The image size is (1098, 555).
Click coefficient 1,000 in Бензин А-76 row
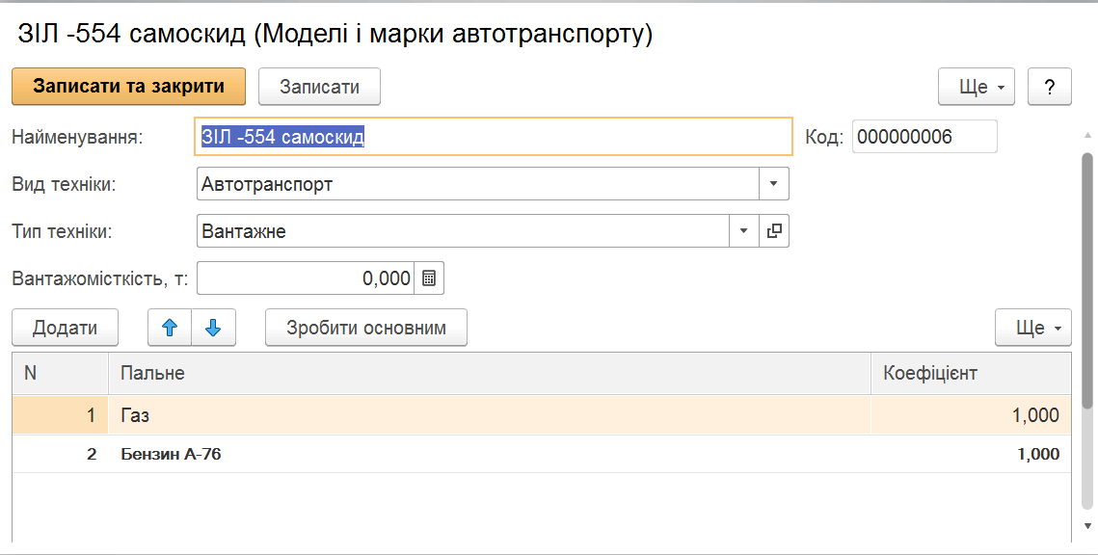pos(972,454)
